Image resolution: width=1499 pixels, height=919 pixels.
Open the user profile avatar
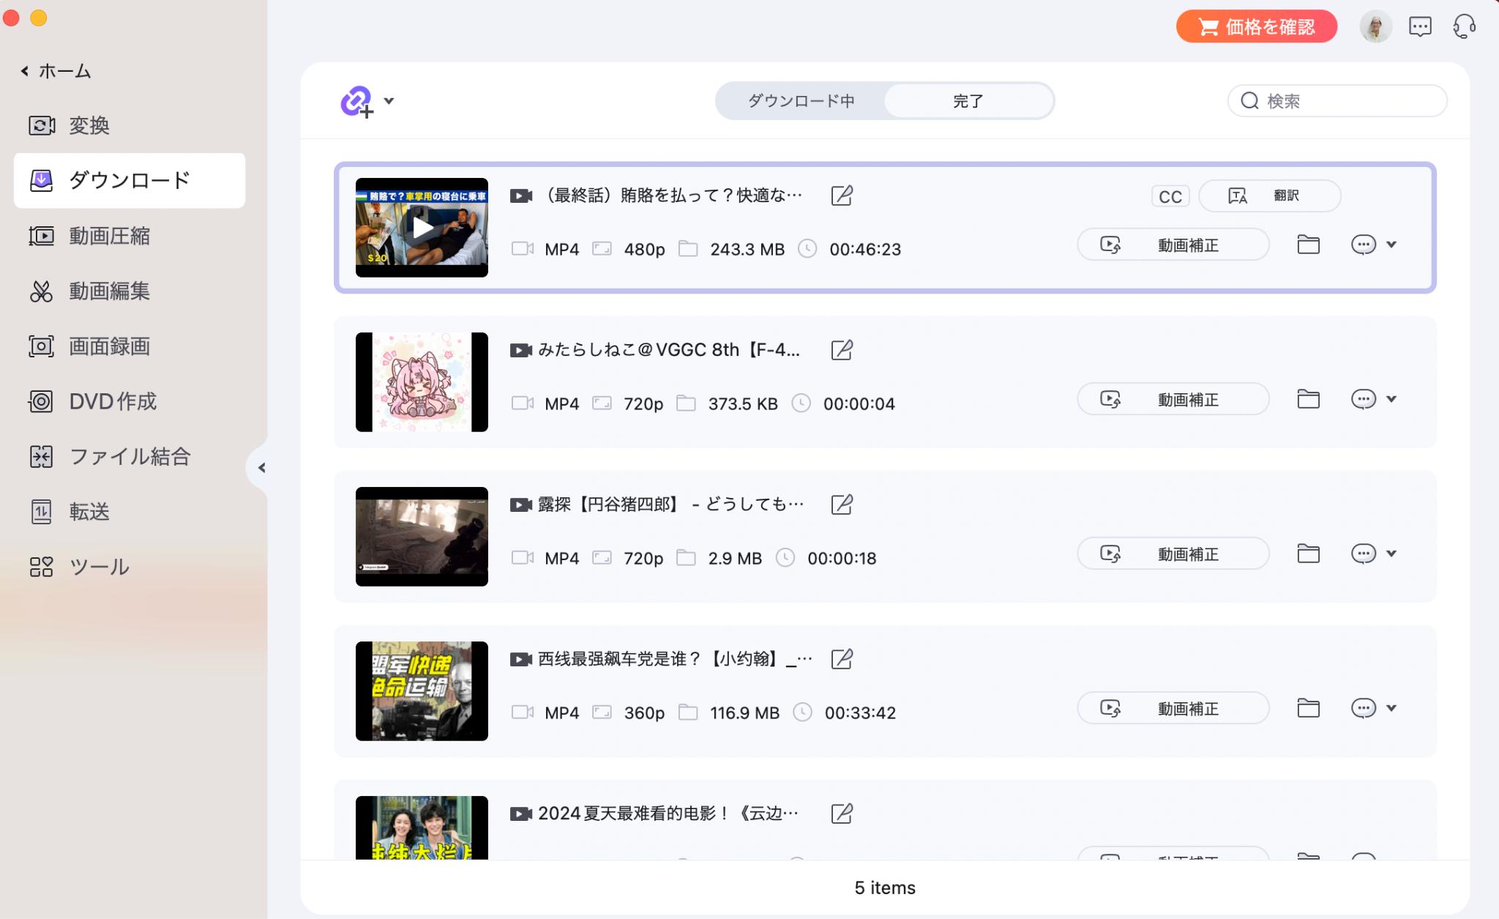pos(1376,27)
